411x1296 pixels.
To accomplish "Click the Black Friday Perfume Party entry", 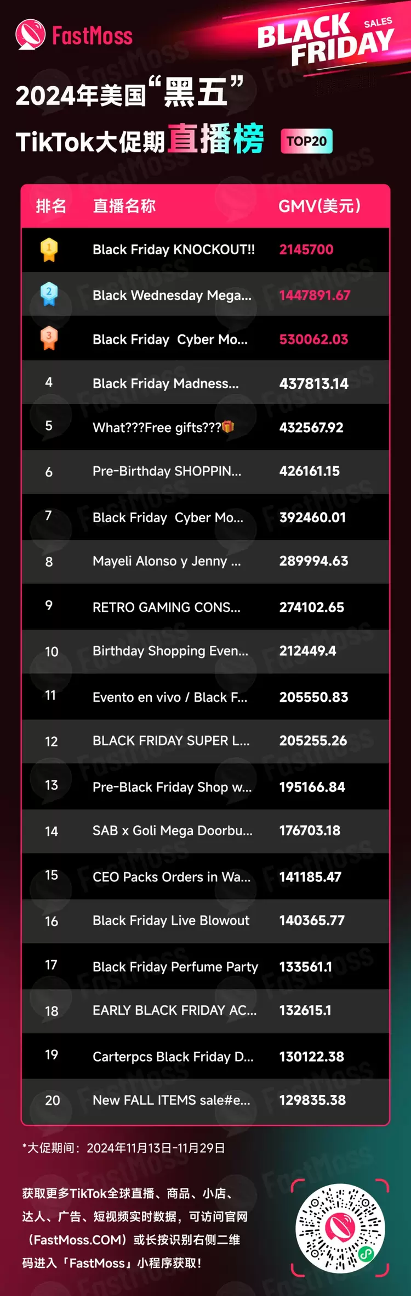I will coord(175,967).
